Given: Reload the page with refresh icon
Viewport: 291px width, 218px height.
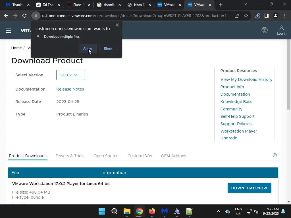Looking at the screenshot, I should tap(24, 16).
